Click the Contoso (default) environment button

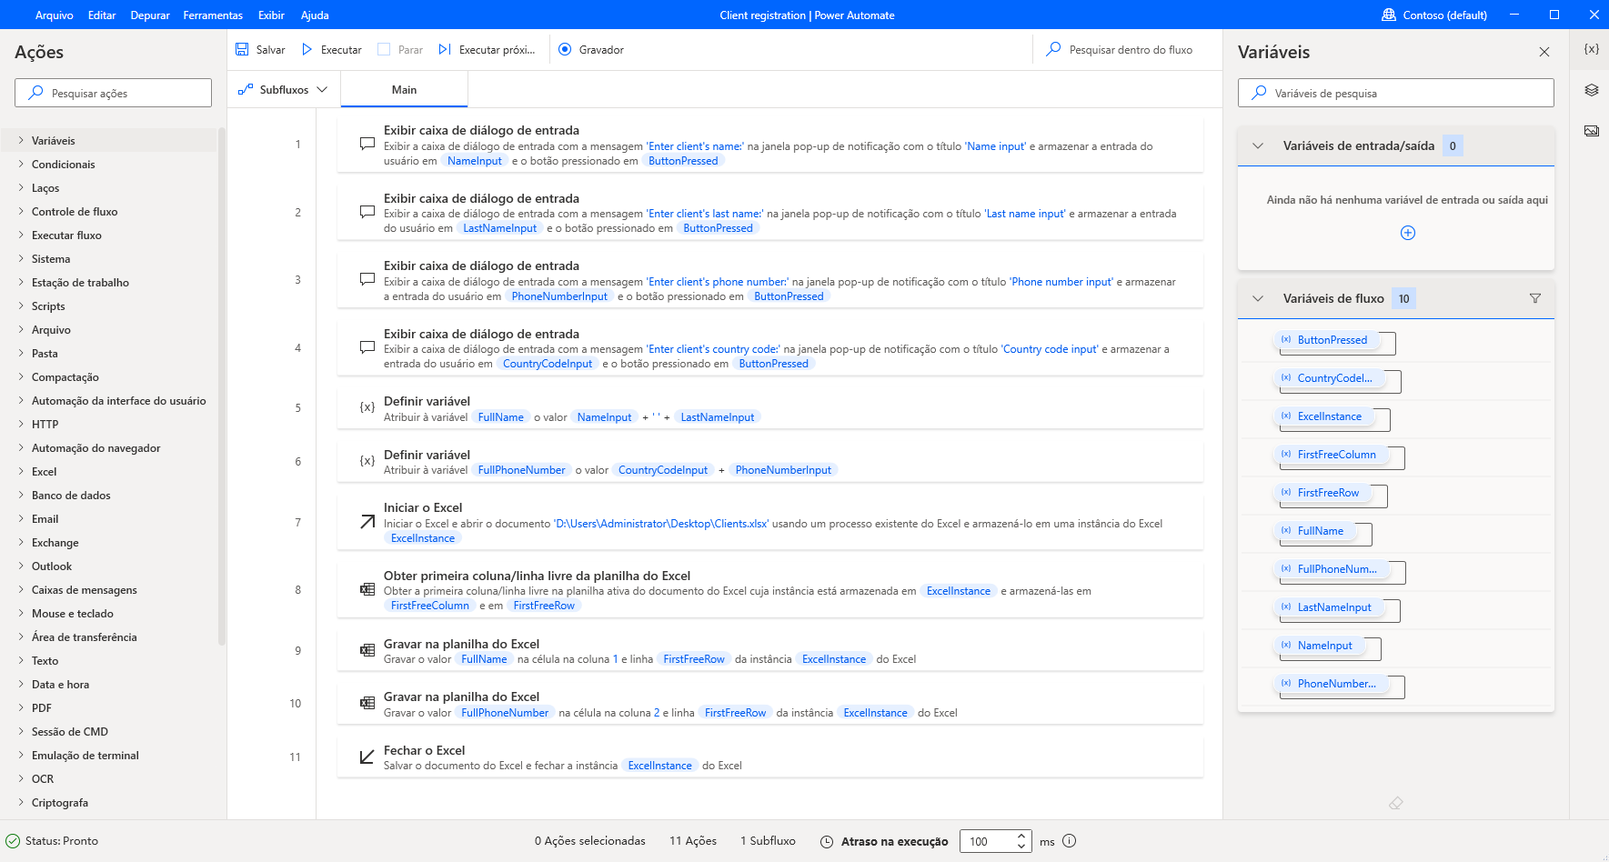[x=1434, y=15]
